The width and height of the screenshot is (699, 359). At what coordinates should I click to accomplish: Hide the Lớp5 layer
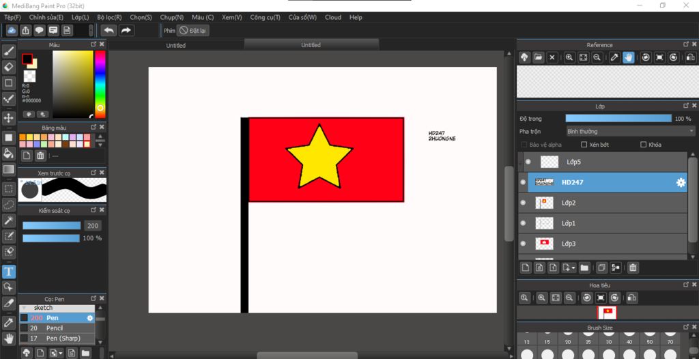[x=528, y=162]
